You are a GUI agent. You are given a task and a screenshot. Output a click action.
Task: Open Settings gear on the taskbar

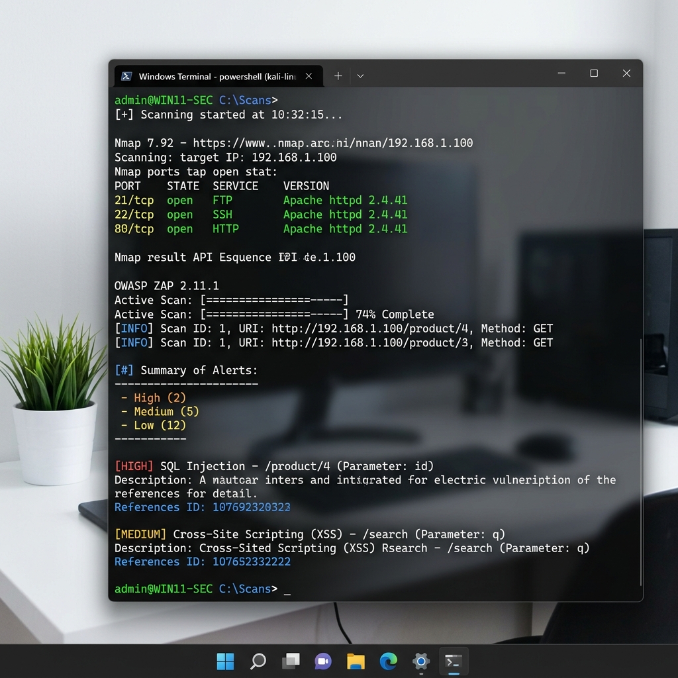tap(420, 661)
